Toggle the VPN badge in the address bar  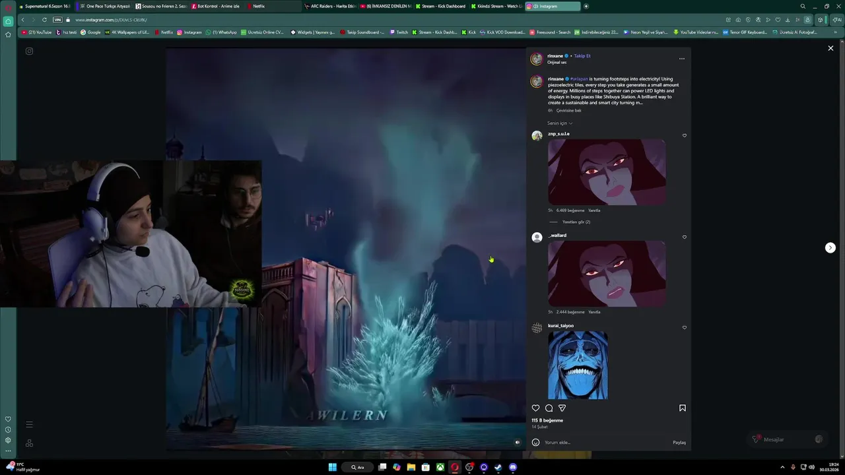click(x=58, y=20)
